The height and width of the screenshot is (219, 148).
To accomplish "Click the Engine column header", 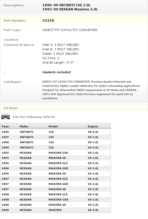I will click(93, 126).
